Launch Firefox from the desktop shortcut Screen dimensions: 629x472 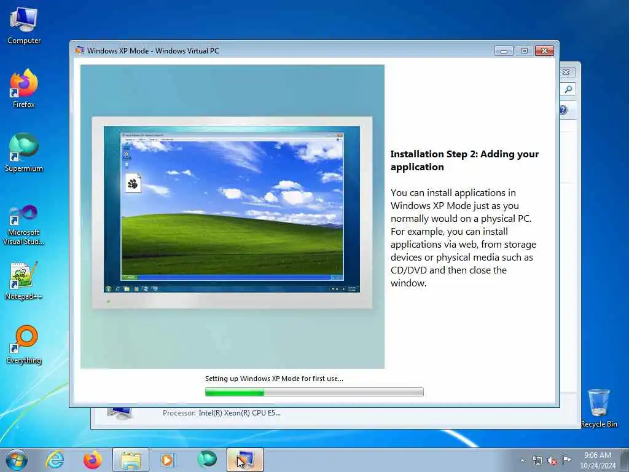click(x=24, y=88)
